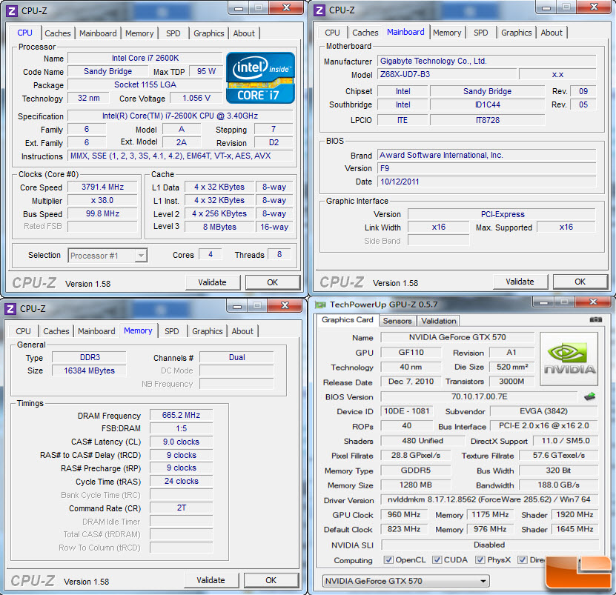Click the CAS# Latency value "9.0 clocks"
The image size is (616, 595).
coord(181,442)
